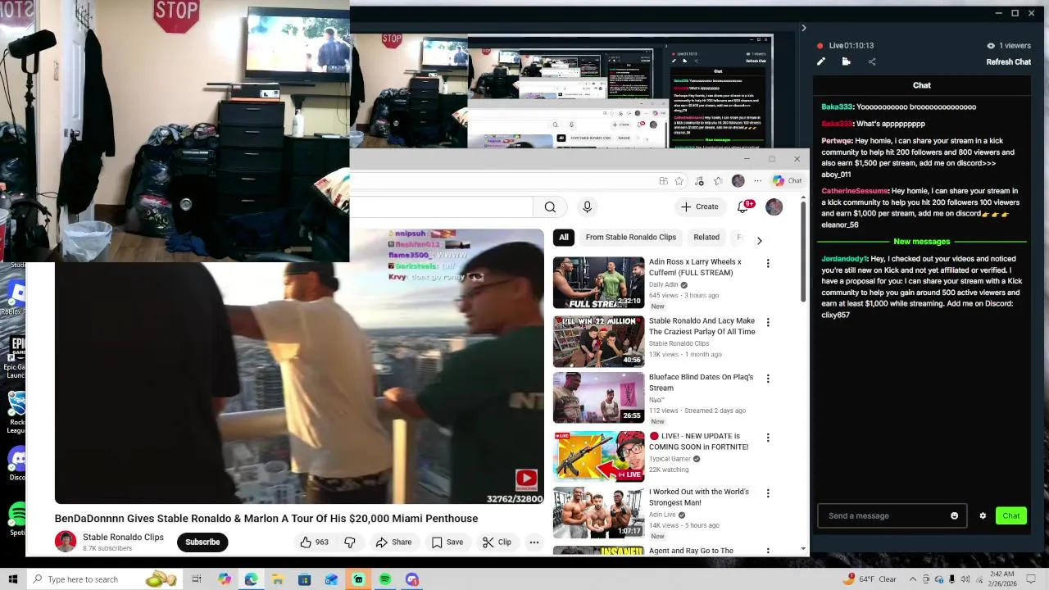Open the Windows Start menu
This screenshot has height=590, width=1049.
coord(13,579)
